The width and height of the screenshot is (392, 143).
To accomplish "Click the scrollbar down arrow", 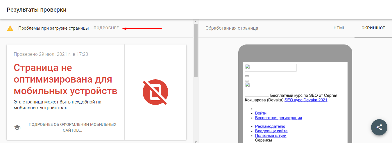I will point(196,142).
